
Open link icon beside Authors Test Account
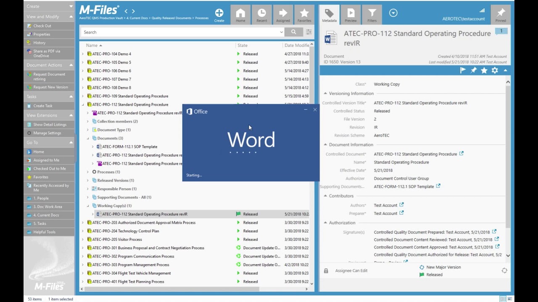click(401, 205)
